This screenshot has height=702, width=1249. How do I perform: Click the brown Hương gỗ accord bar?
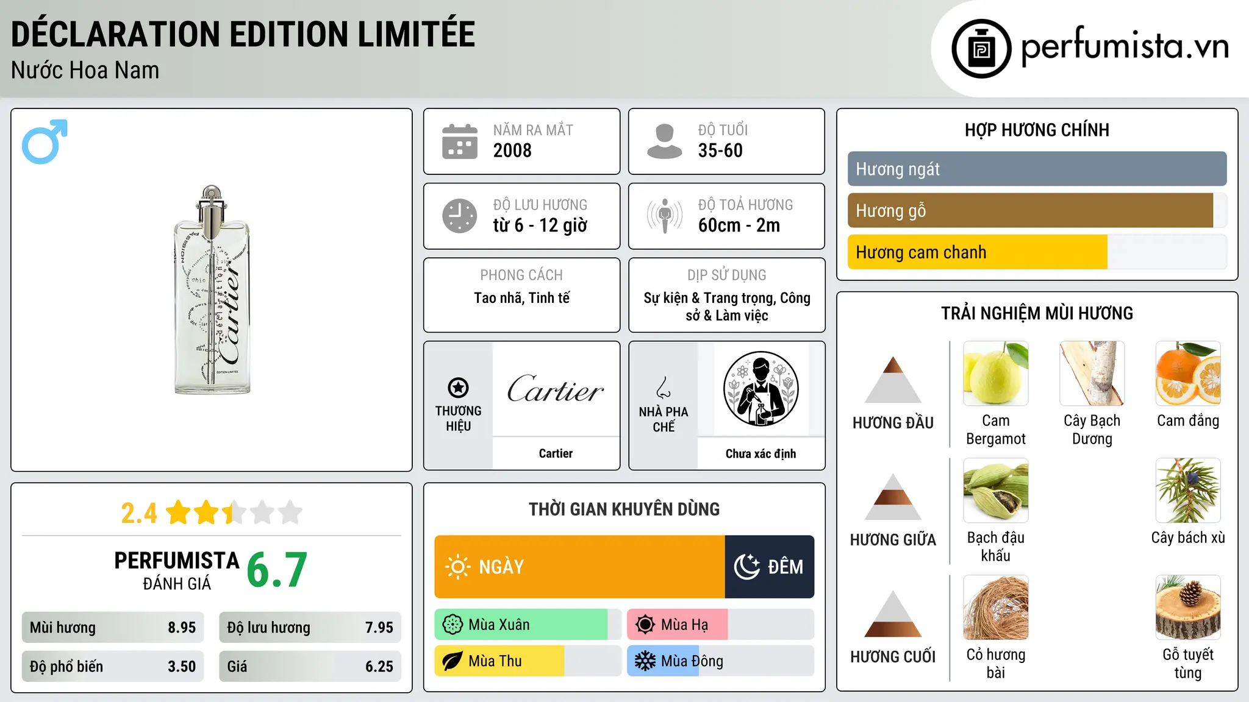(x=1031, y=210)
